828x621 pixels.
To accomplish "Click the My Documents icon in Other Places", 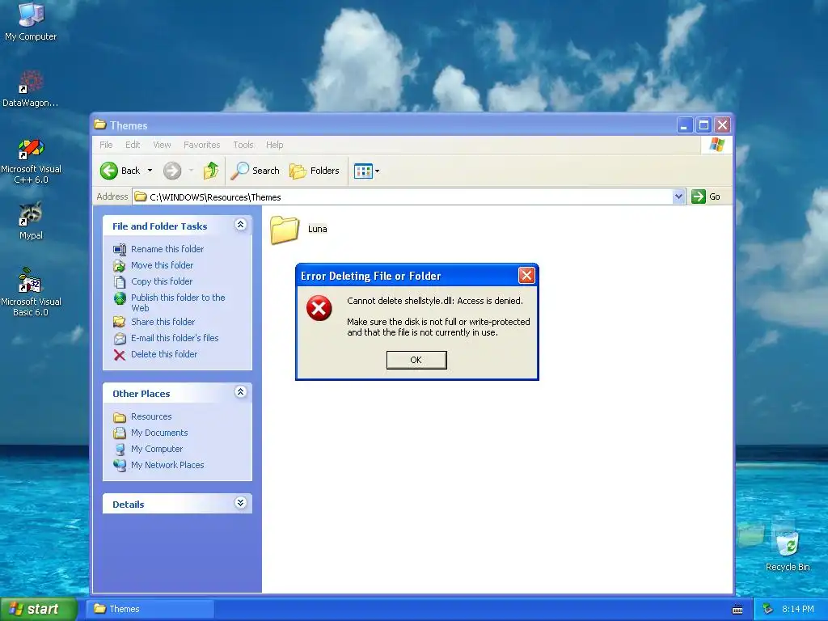I will [120, 433].
